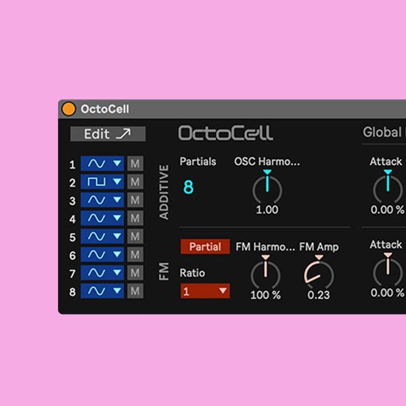Image resolution: width=406 pixels, height=406 pixels.
Task: Open the oscillator 5 waveform dropdown
Action: pyautogui.click(x=102, y=236)
